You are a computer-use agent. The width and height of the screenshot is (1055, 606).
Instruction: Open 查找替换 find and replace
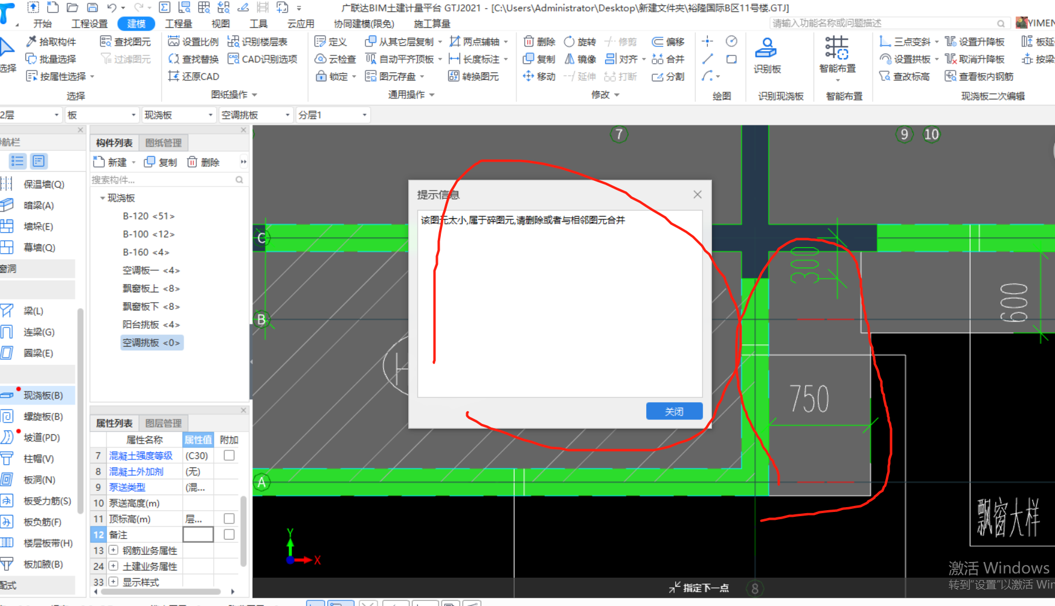(x=193, y=59)
